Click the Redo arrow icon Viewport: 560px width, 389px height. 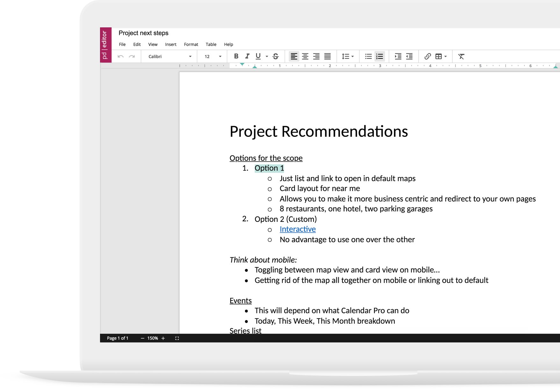click(x=132, y=56)
